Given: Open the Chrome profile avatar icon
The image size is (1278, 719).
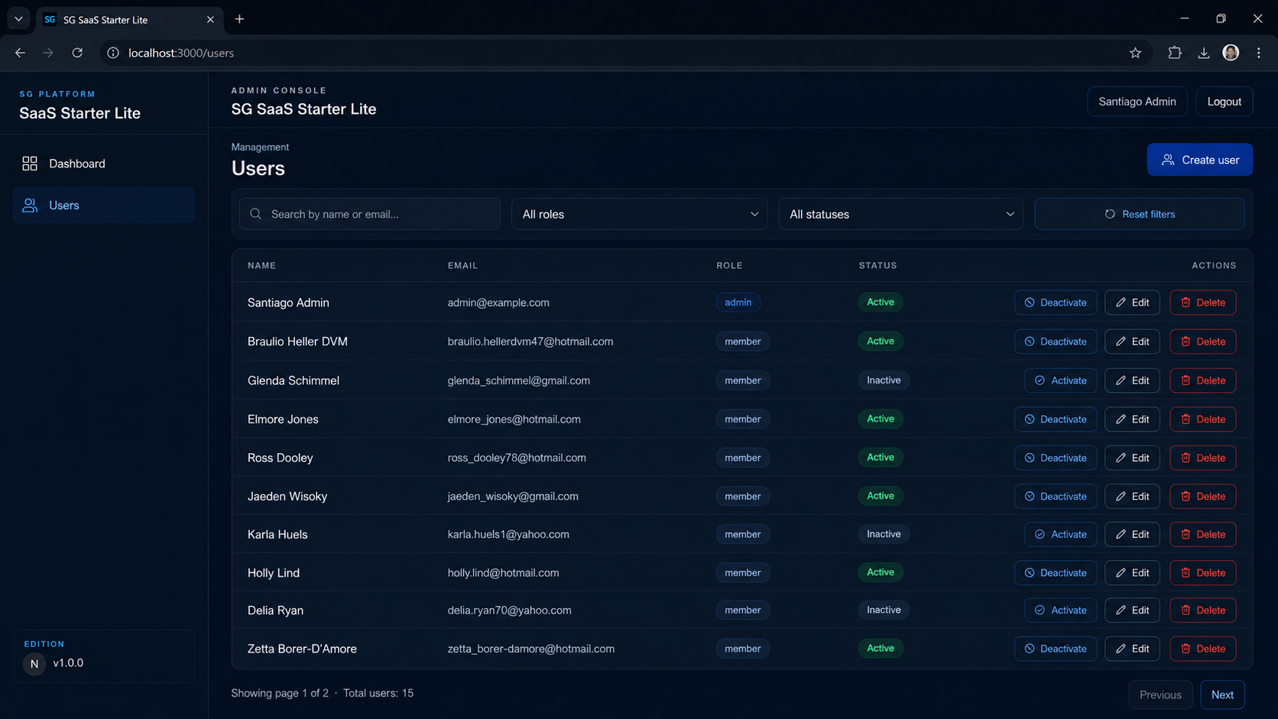Looking at the screenshot, I should [1231, 53].
